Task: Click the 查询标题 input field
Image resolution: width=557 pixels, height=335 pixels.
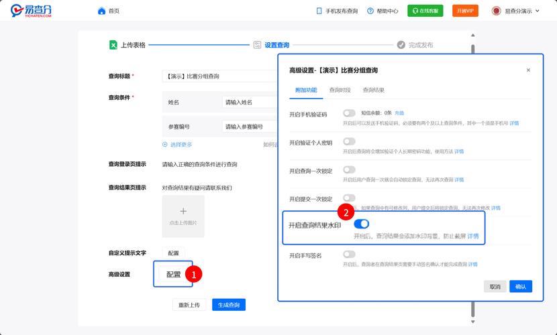Action: [x=219, y=76]
